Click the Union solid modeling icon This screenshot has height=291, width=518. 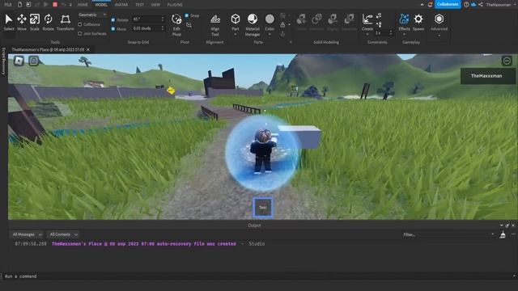(x=301, y=22)
